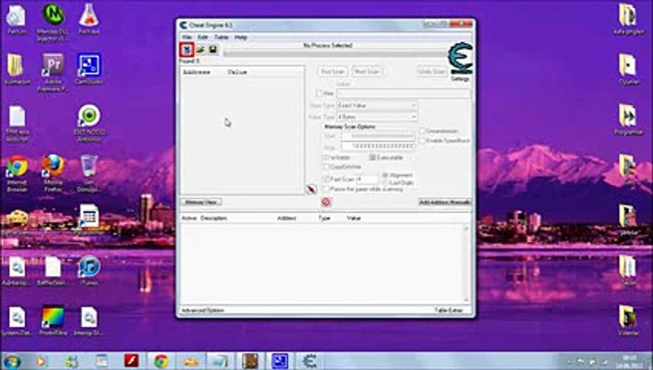653x370 pixels.
Task: Open Flash icon on the taskbar
Action: [x=131, y=361]
